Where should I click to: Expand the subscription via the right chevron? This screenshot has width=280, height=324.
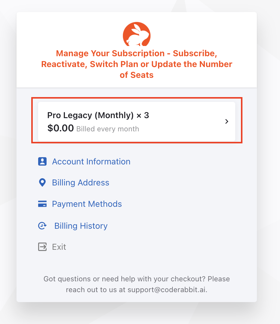227,121
